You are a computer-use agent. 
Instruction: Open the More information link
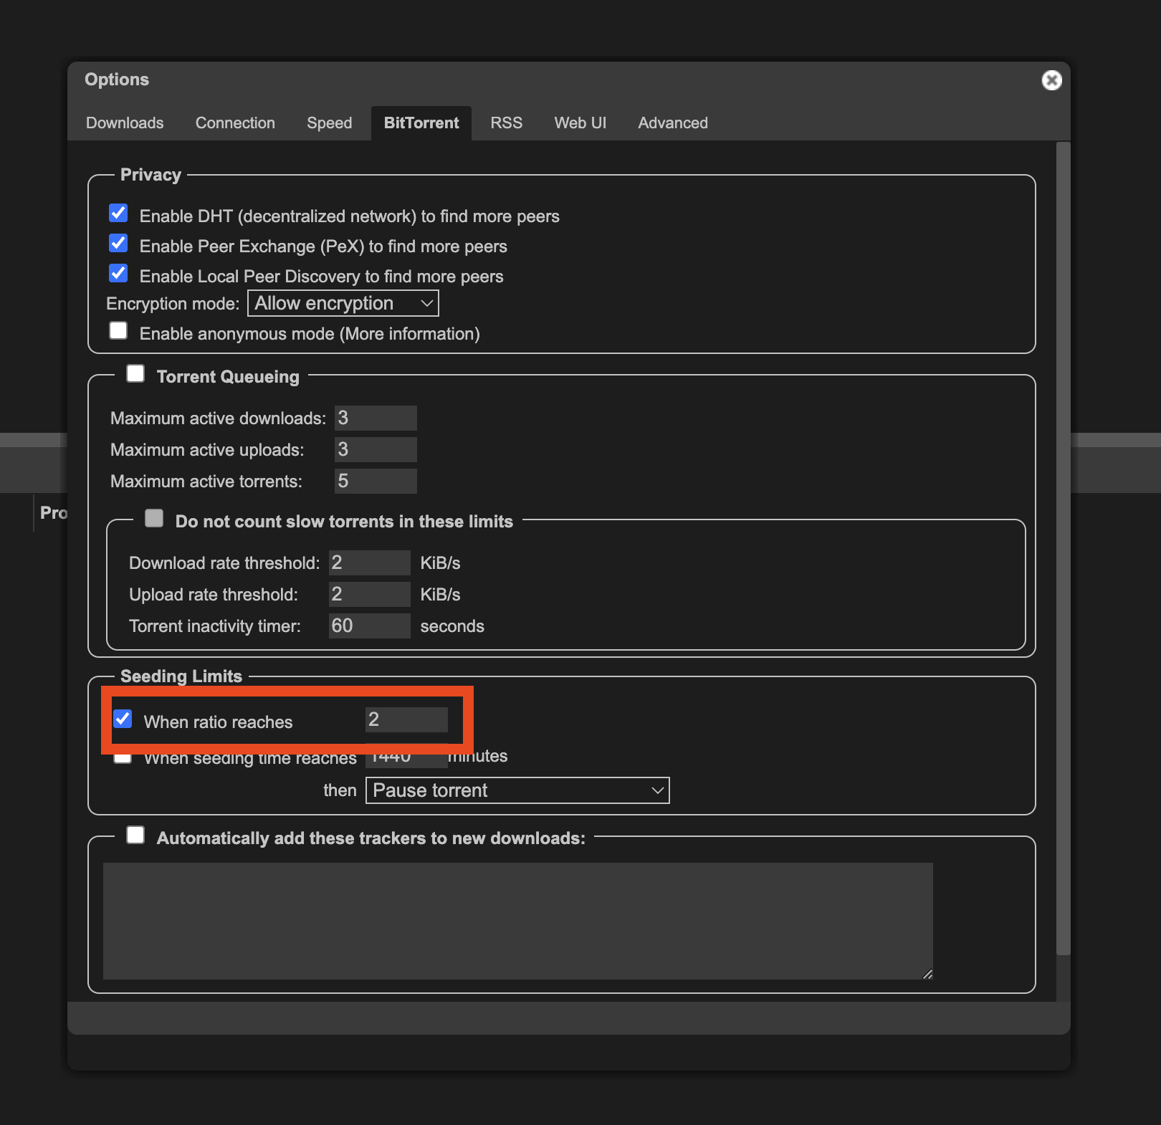point(409,333)
